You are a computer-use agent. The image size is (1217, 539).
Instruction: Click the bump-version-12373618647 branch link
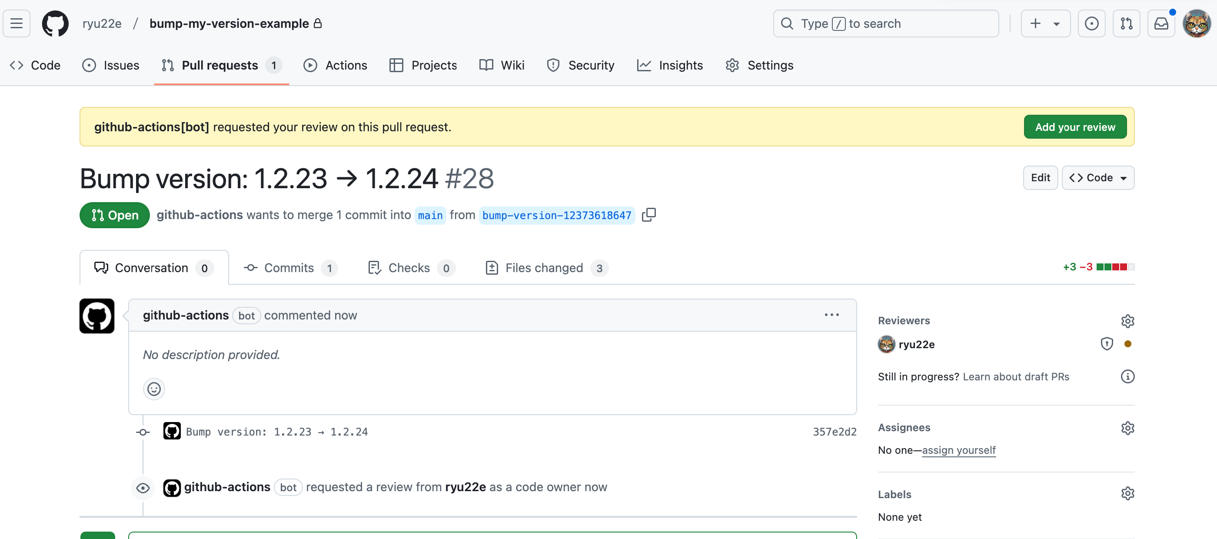coord(556,216)
